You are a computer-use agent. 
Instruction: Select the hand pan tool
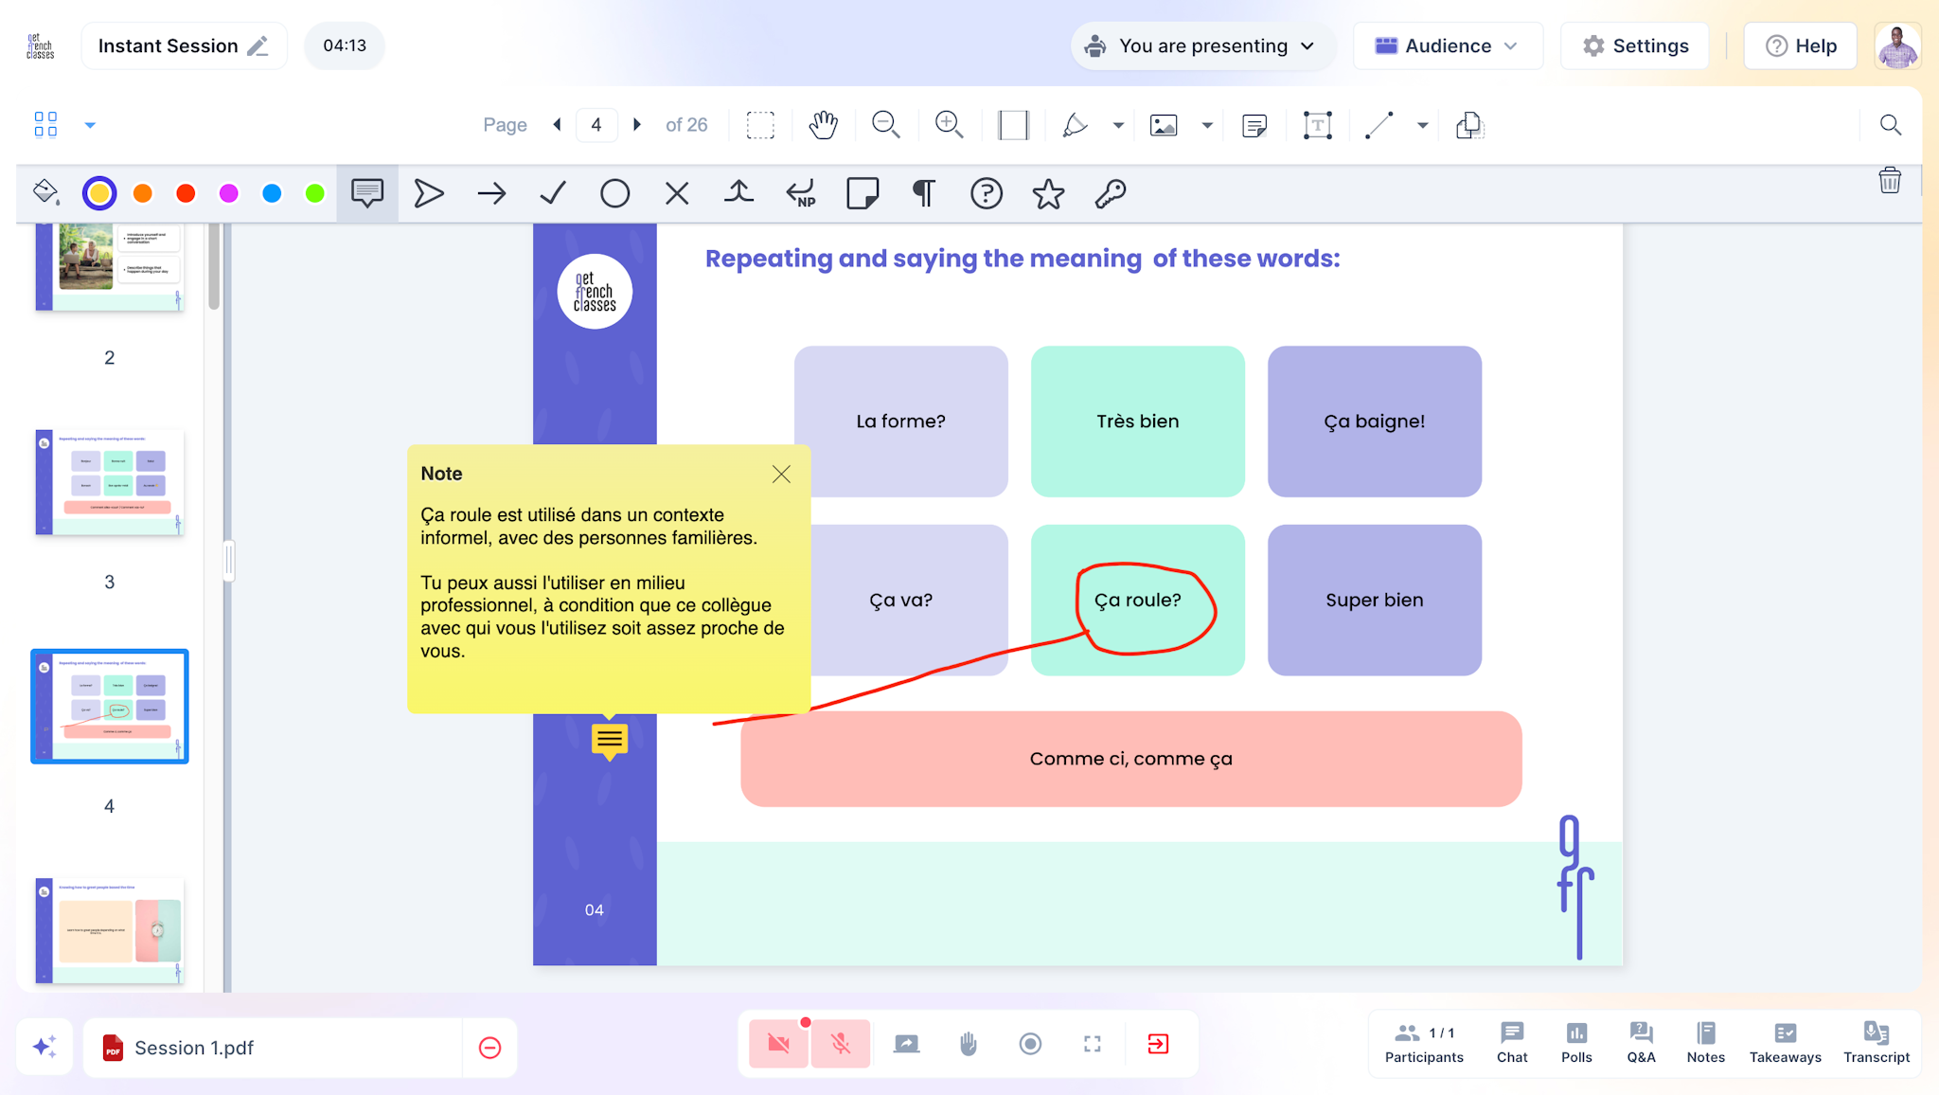(x=823, y=124)
